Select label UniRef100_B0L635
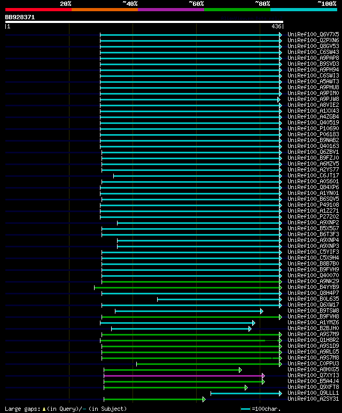Viewport: 342px width, 413px height. [313, 299]
